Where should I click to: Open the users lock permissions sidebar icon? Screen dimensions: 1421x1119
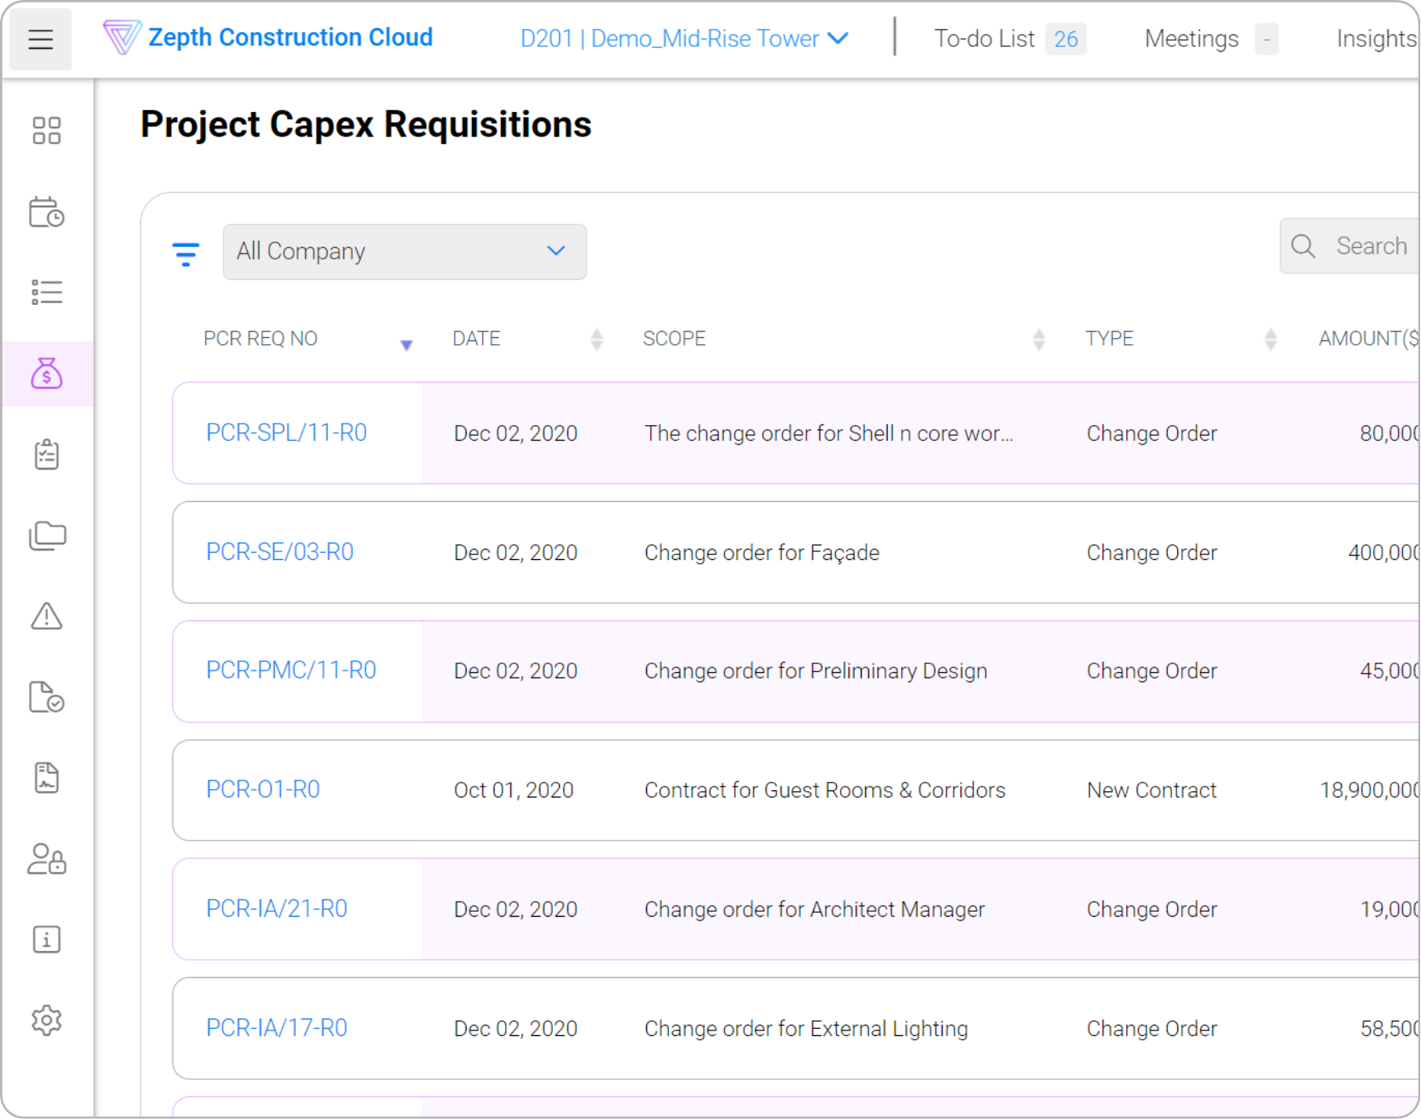point(46,859)
